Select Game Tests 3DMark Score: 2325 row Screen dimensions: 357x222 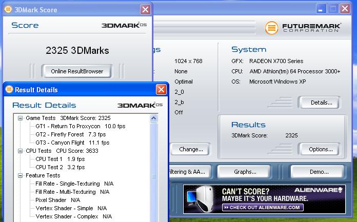(x=68, y=118)
